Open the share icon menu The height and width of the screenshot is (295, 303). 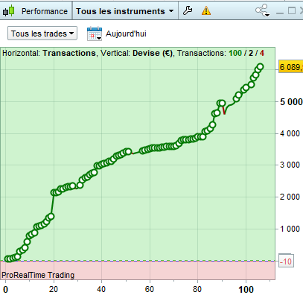pos(262,10)
